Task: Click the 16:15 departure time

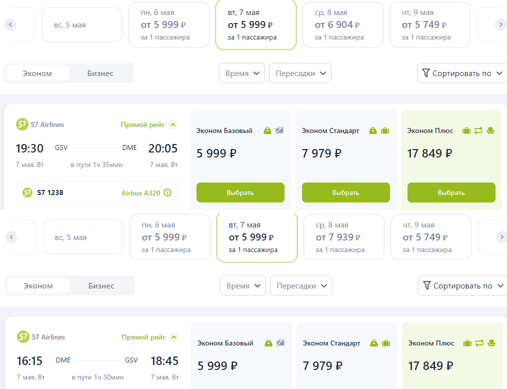Action: [x=29, y=360]
